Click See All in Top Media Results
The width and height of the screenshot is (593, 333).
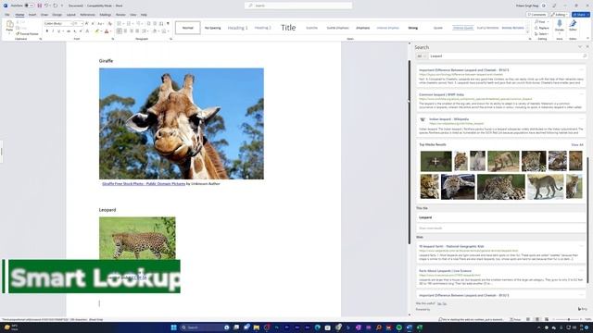(x=577, y=145)
